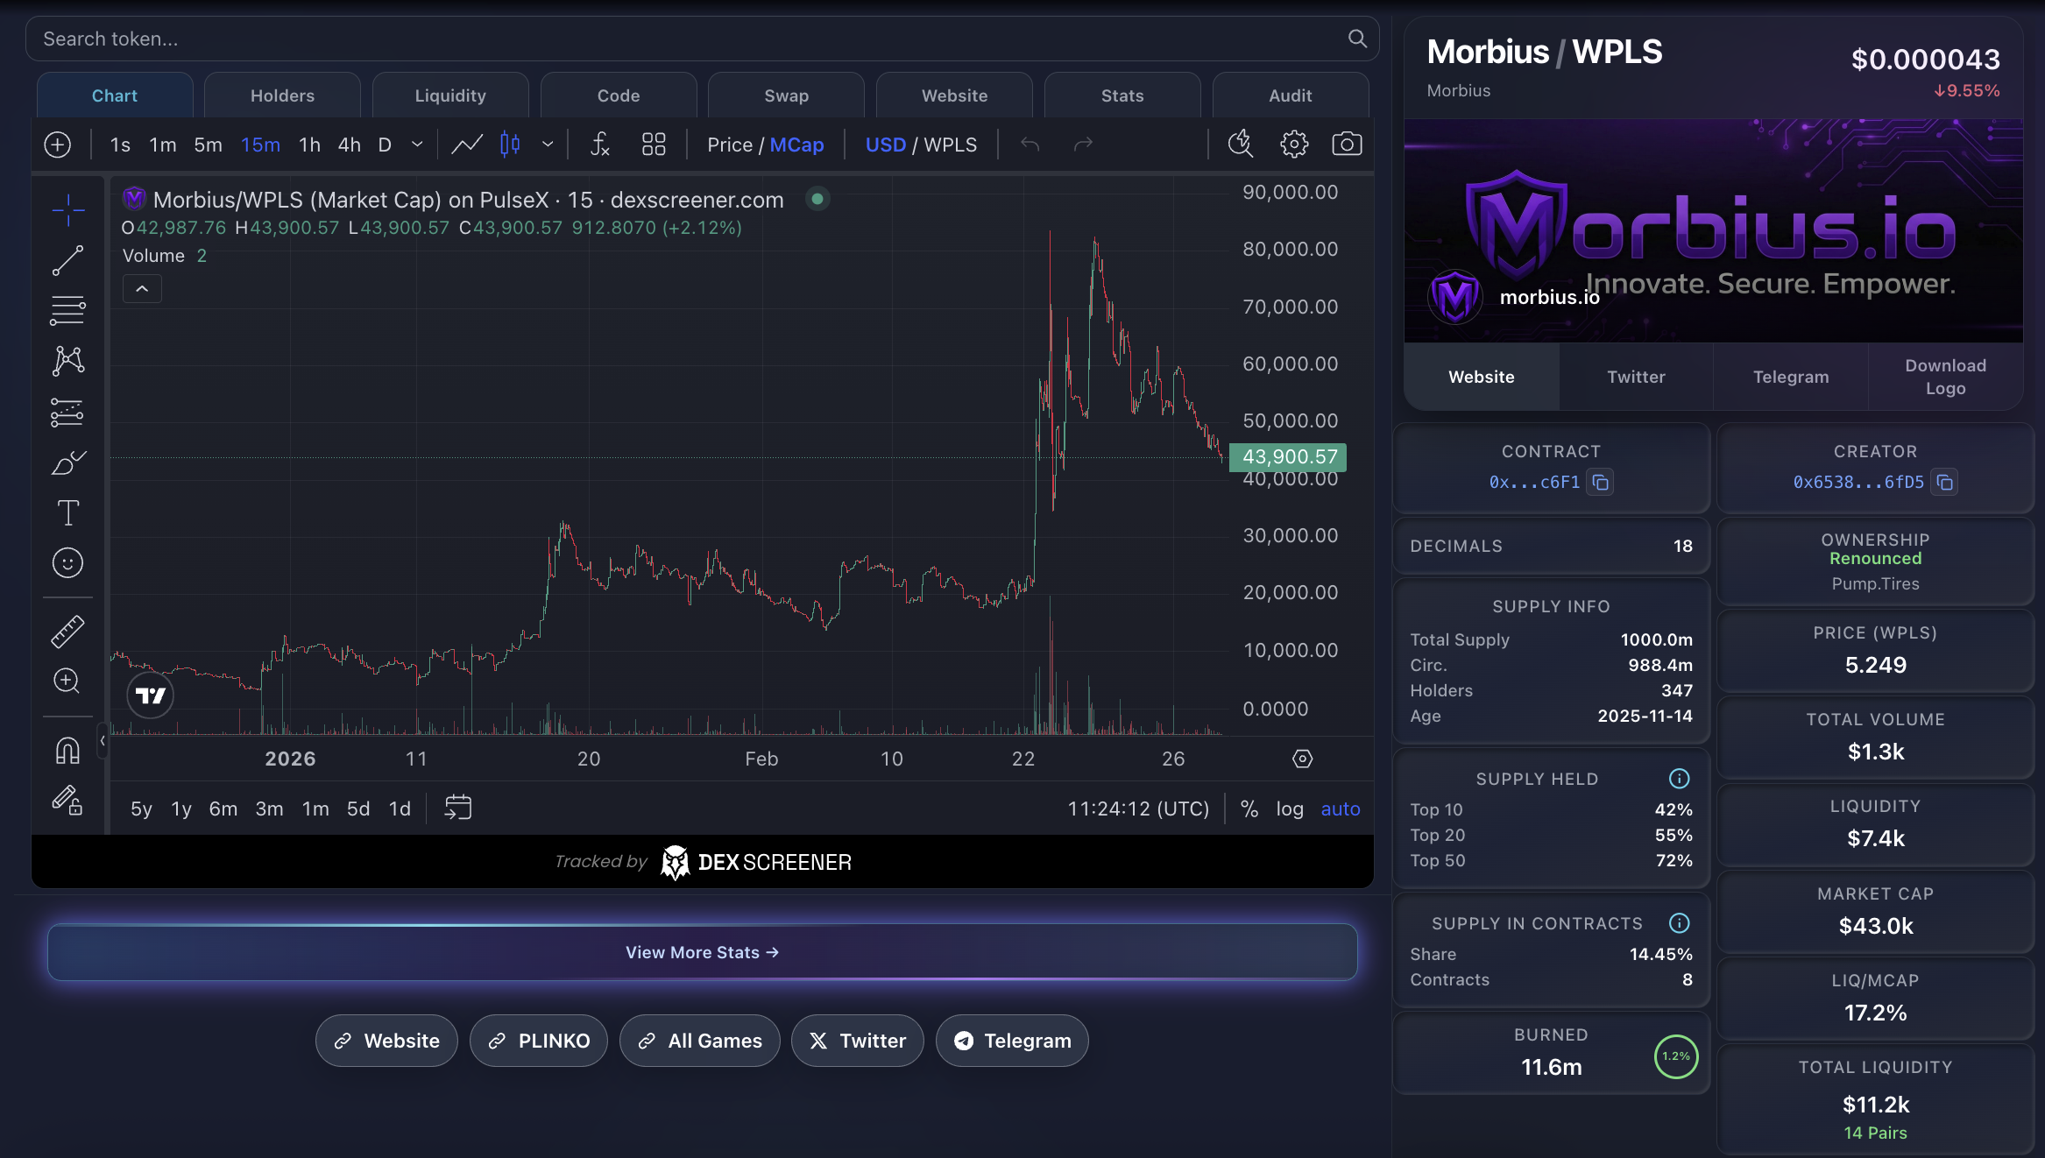Open the Audit tab

coord(1290,95)
